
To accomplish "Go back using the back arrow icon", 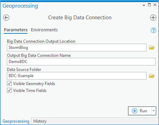I will [x=6, y=18].
